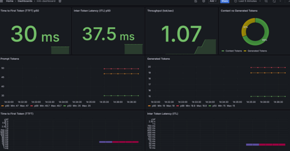Viewport: 290px width, 151px height.
Task: Open Time to First Token (TTFT) heatmap title
Action: tap(17, 114)
